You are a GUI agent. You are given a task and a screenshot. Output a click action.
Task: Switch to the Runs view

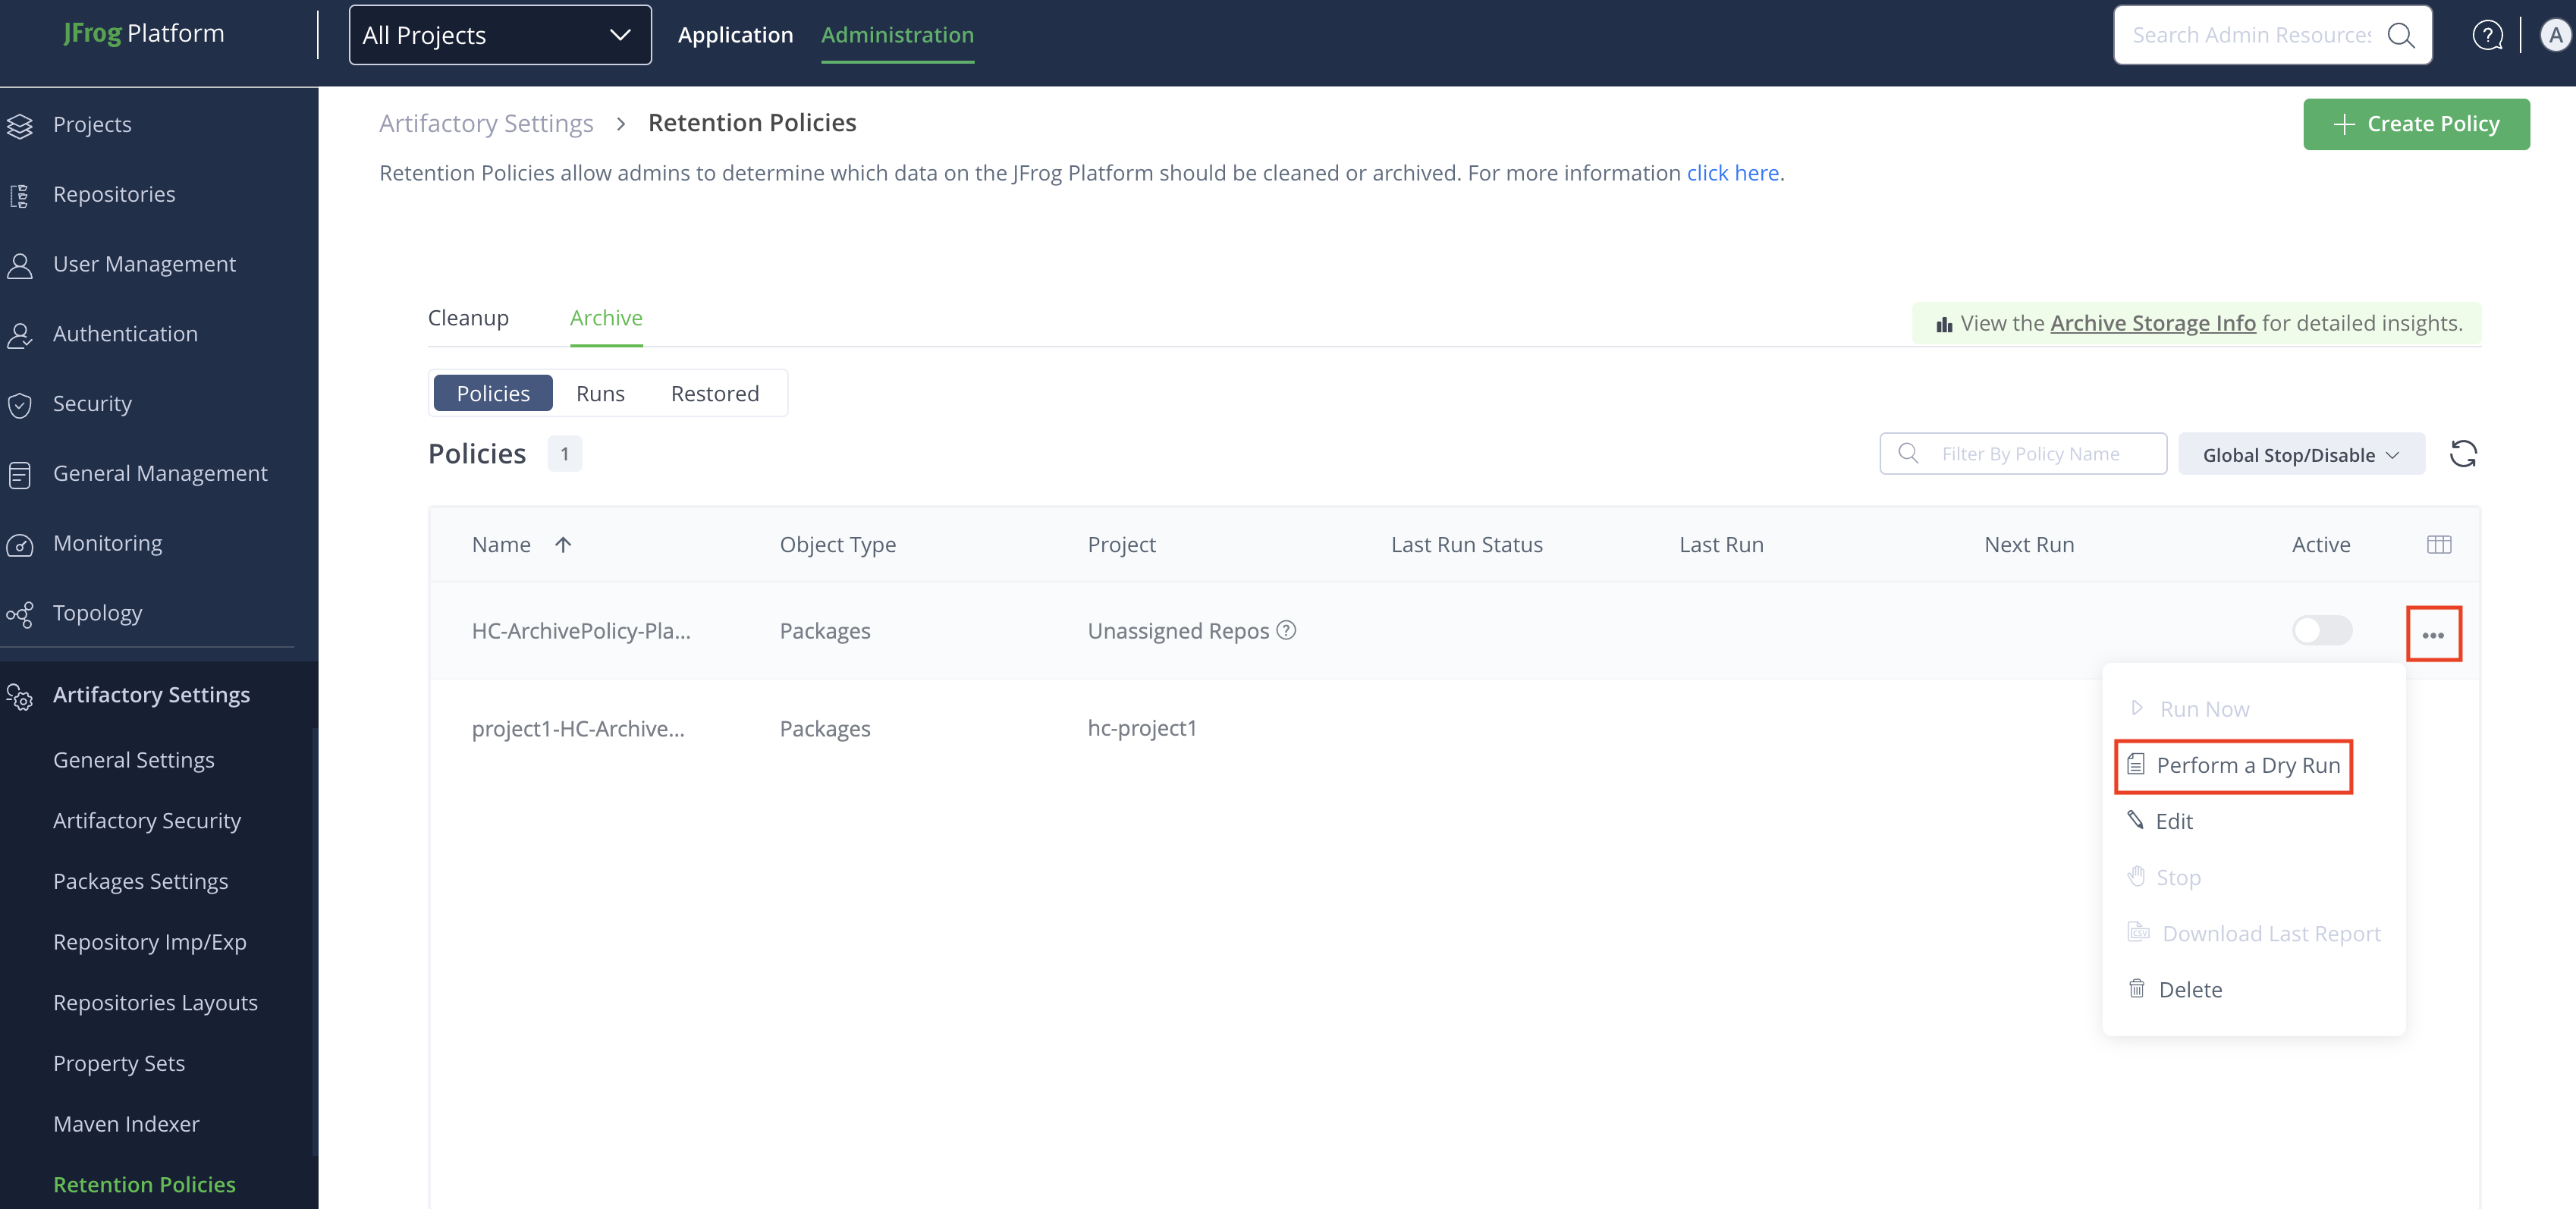tap(600, 393)
